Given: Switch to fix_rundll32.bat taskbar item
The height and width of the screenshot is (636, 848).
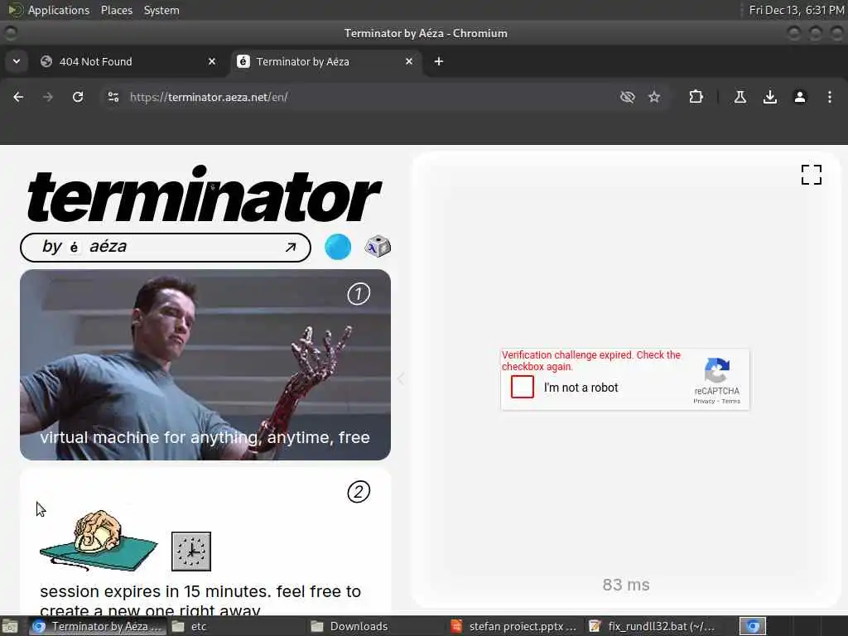Looking at the screenshot, I should coord(652,627).
